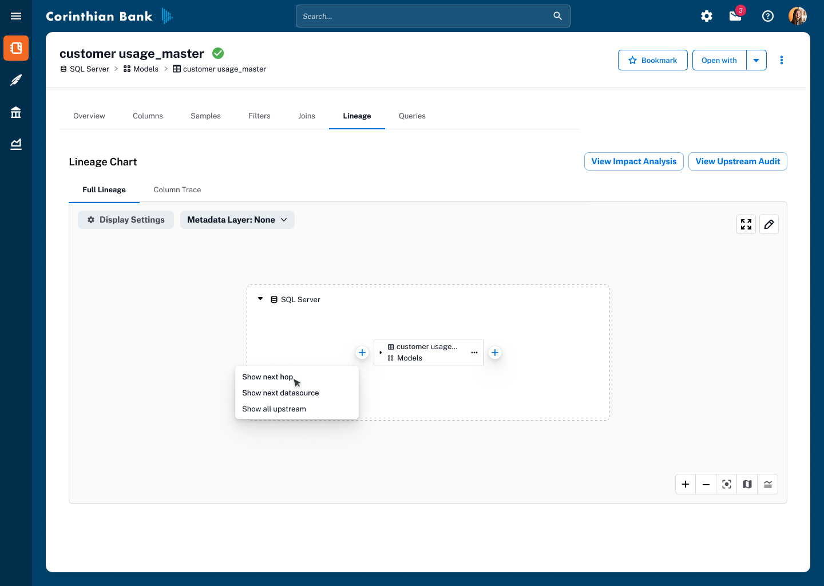This screenshot has height=586, width=824.
Task: Open the user profile avatar
Action: coord(798,16)
